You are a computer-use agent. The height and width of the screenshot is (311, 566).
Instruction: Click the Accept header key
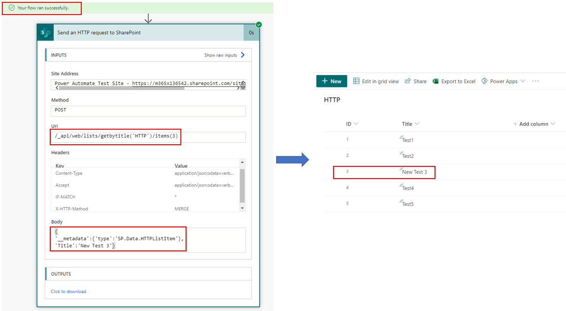[62, 185]
